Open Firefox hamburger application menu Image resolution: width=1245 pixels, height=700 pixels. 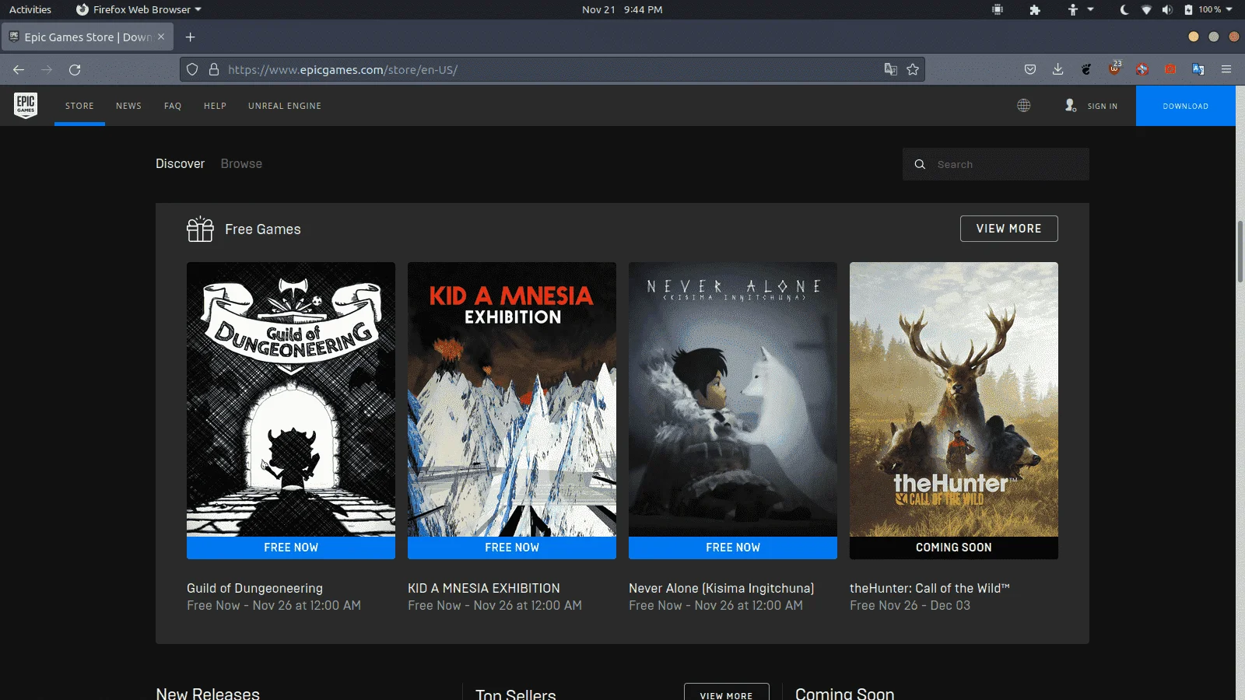[x=1226, y=69]
